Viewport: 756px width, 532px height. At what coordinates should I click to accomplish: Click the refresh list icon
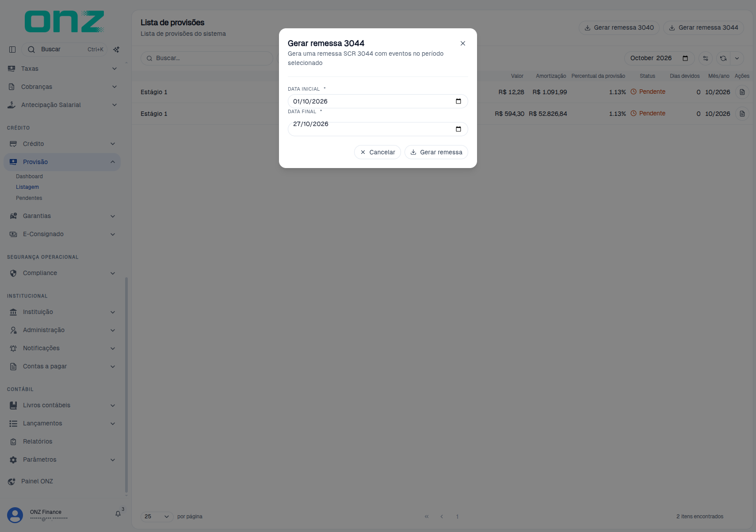pos(723,58)
